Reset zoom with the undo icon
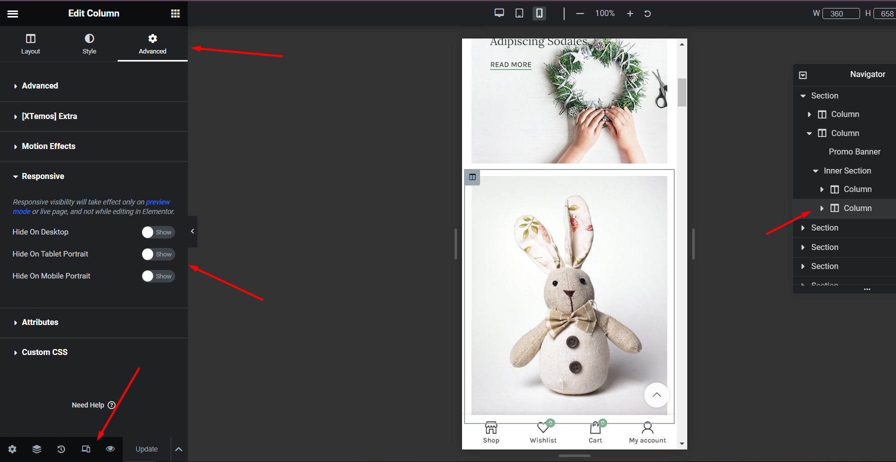The image size is (896, 462). (647, 13)
